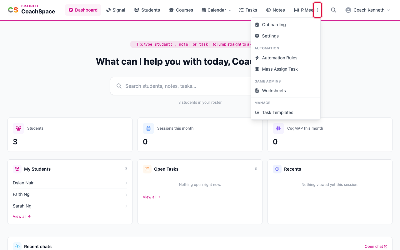Screen dimensions: 400x250
Task: Click the Automation Rules lightning icon
Action: (257, 58)
